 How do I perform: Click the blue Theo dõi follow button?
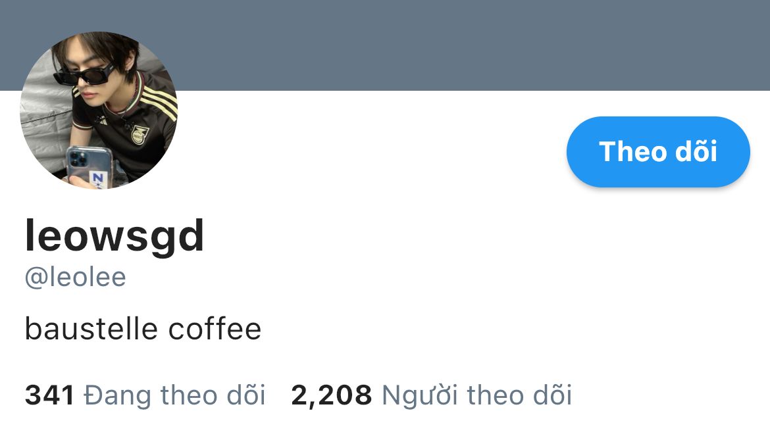click(658, 151)
